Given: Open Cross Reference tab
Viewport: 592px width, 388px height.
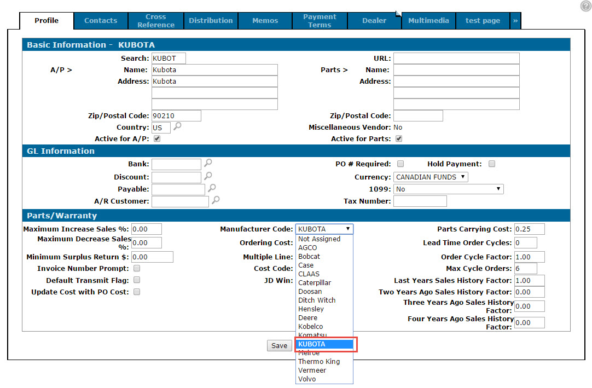Looking at the screenshot, I should tap(156, 21).
